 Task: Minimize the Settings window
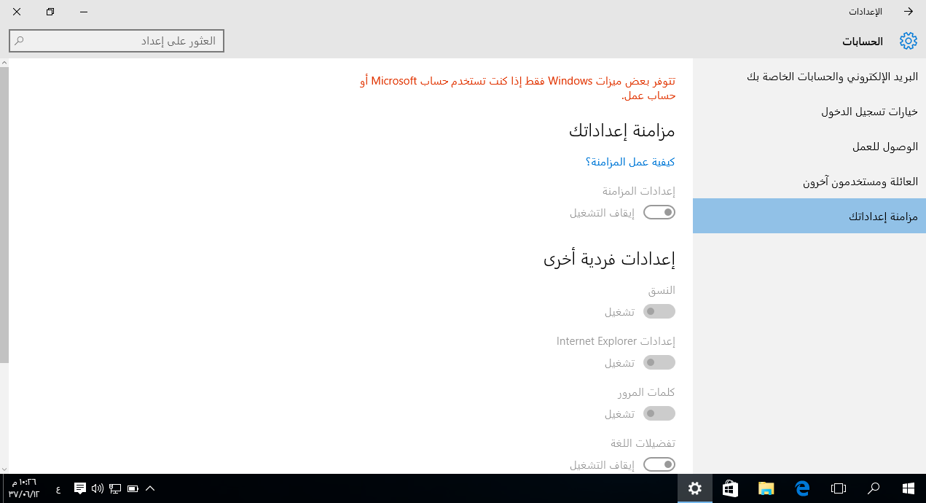(84, 12)
